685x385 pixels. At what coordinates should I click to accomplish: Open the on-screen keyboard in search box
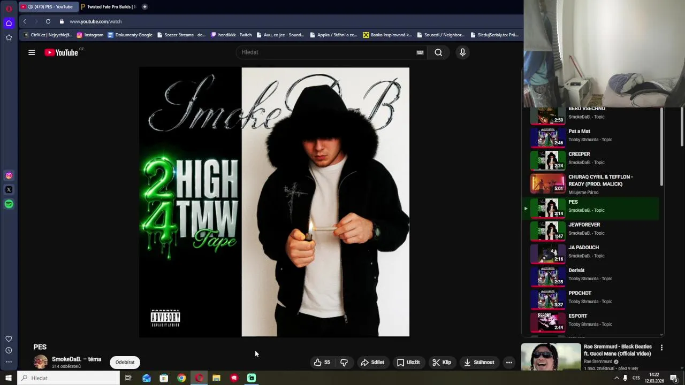(x=420, y=52)
